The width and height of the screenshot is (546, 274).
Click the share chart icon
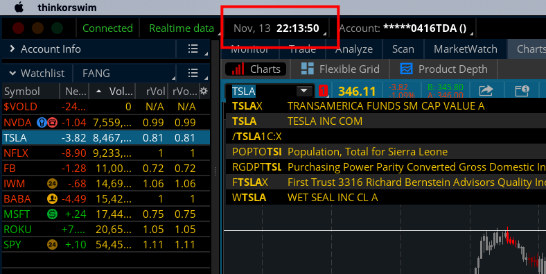click(x=486, y=91)
